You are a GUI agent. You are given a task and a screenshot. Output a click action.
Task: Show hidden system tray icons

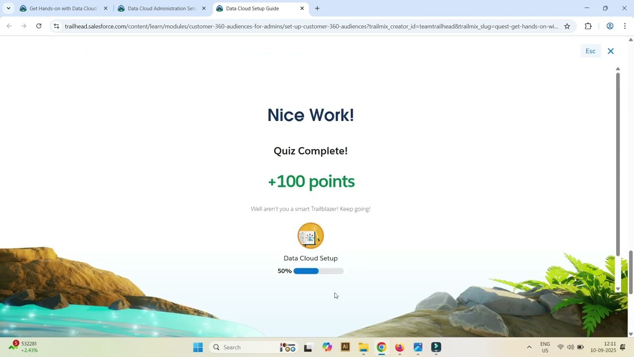tap(529, 347)
